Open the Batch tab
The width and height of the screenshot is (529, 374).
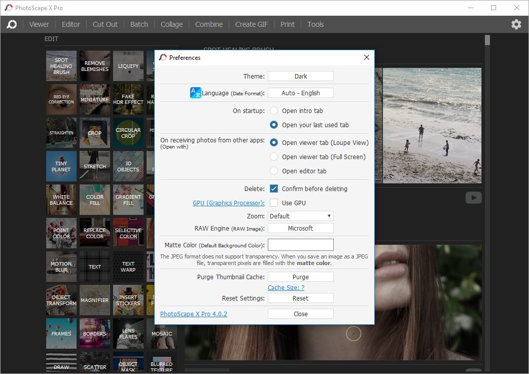(x=139, y=24)
